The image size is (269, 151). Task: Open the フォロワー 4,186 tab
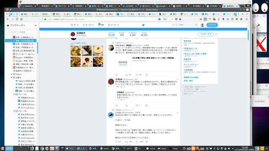[133, 34]
